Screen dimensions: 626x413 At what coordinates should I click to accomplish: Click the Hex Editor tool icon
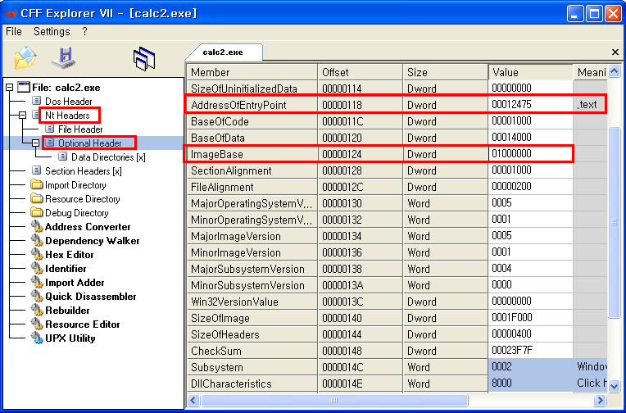[37, 254]
